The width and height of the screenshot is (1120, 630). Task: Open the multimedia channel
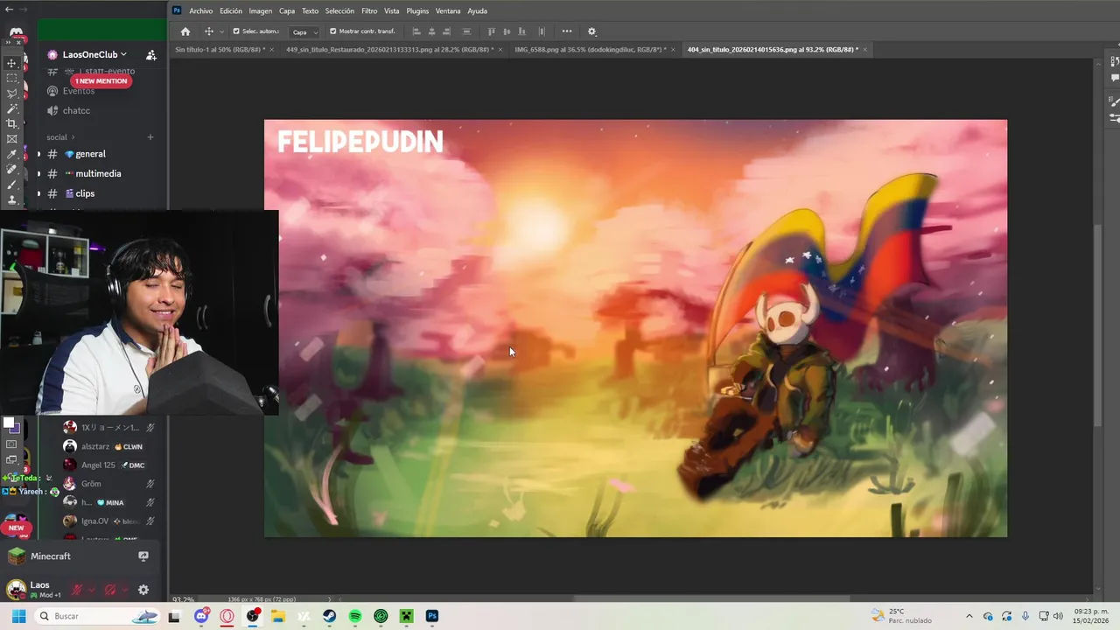click(x=98, y=173)
